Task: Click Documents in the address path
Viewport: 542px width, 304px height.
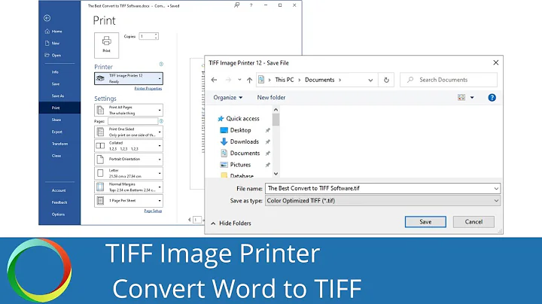Action: click(x=320, y=80)
